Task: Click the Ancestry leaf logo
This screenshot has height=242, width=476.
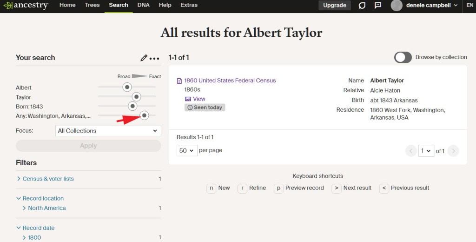Action: 7,6
